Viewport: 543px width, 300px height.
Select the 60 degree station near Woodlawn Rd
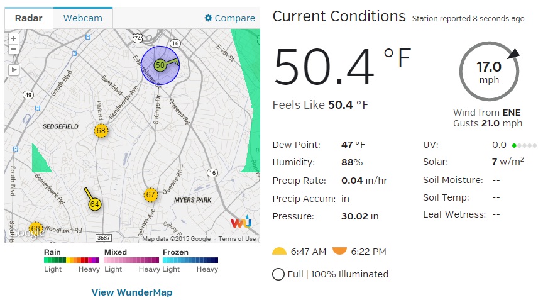click(35, 229)
